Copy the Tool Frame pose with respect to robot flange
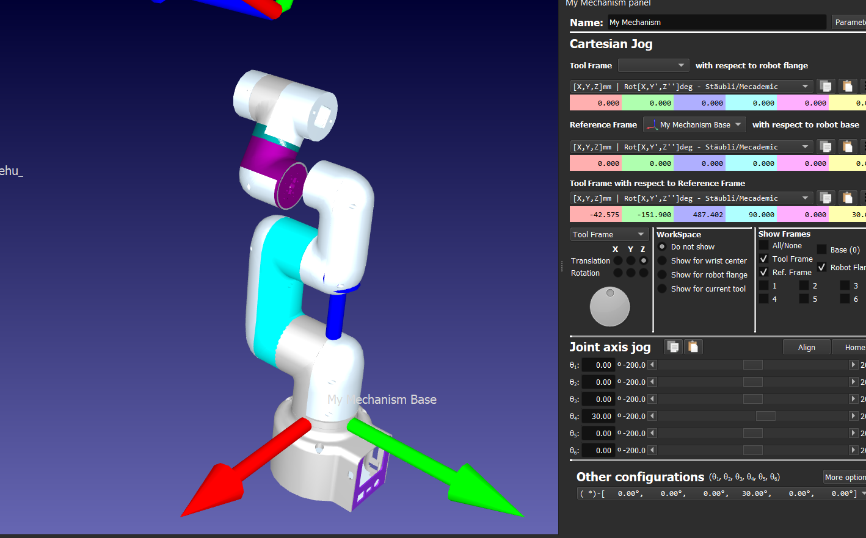This screenshot has height=538, width=866. pos(826,86)
